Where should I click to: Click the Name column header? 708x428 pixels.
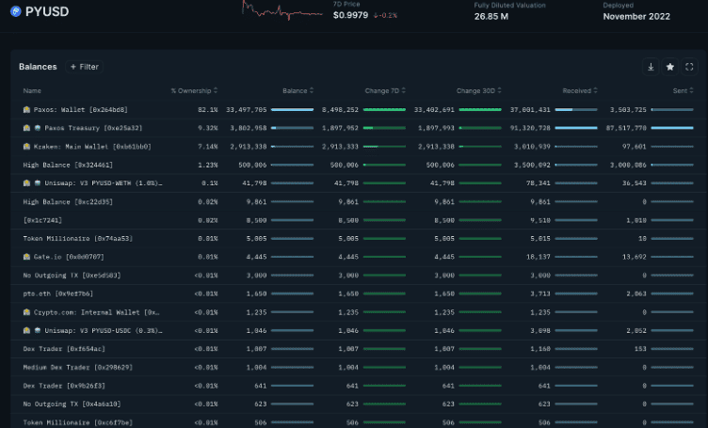click(32, 90)
